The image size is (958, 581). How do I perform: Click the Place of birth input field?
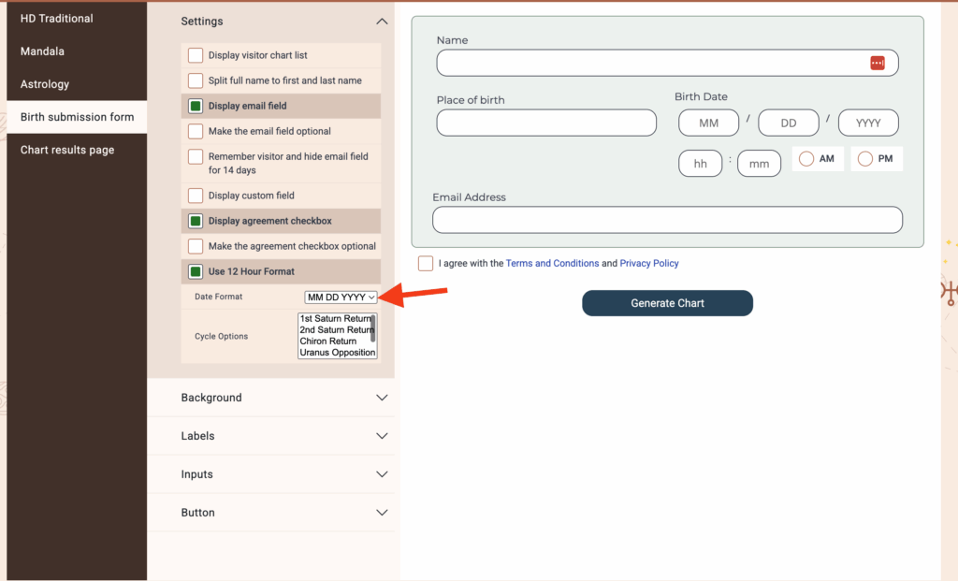(x=546, y=123)
